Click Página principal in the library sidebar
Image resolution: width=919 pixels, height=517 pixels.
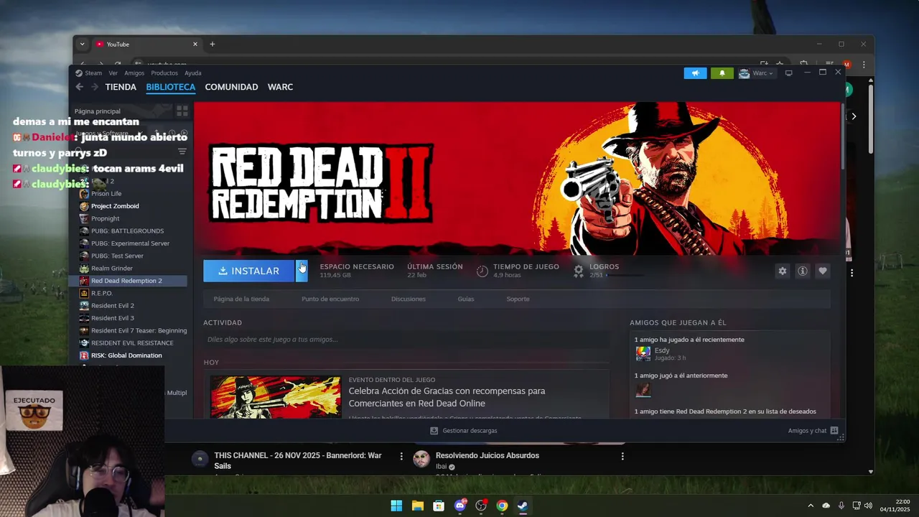pyautogui.click(x=98, y=111)
